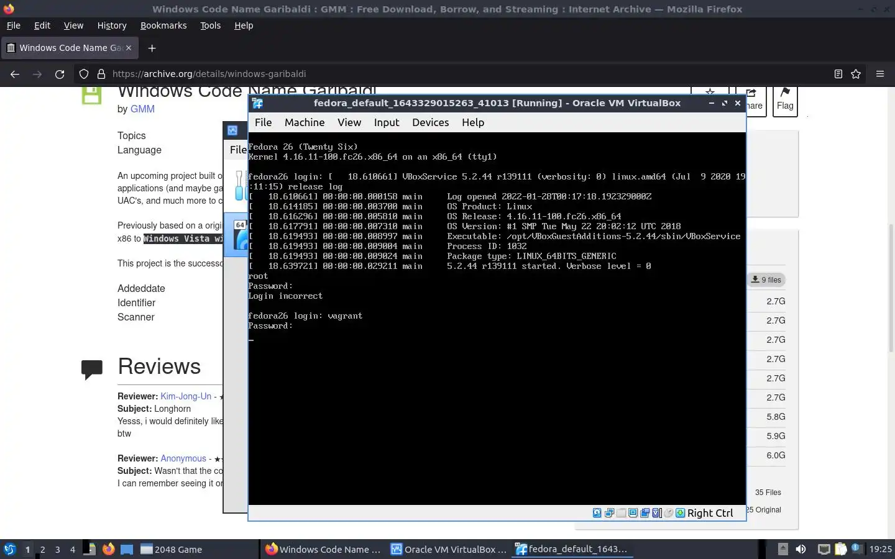Close the Windows Code Name Garibaldi tab
This screenshot has height=559, width=895.
click(129, 48)
